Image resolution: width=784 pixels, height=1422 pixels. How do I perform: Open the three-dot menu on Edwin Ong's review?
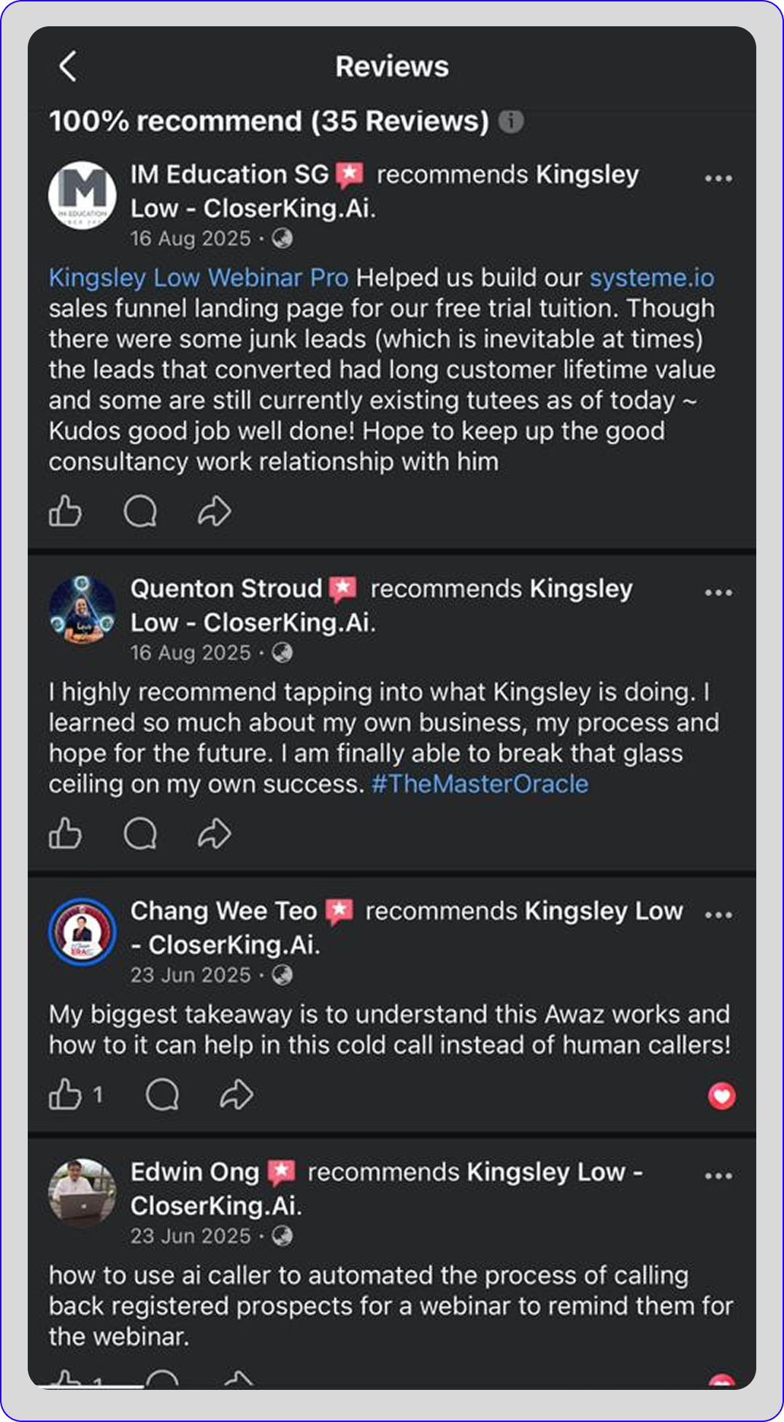(x=718, y=1176)
